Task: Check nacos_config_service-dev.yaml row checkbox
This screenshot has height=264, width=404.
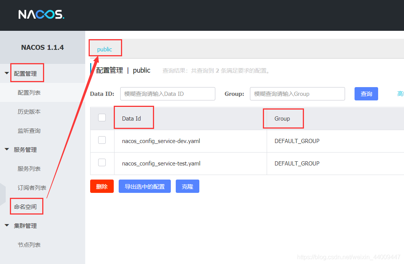Action: (102, 140)
